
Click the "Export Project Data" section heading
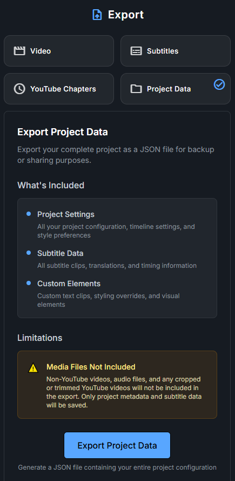63,132
